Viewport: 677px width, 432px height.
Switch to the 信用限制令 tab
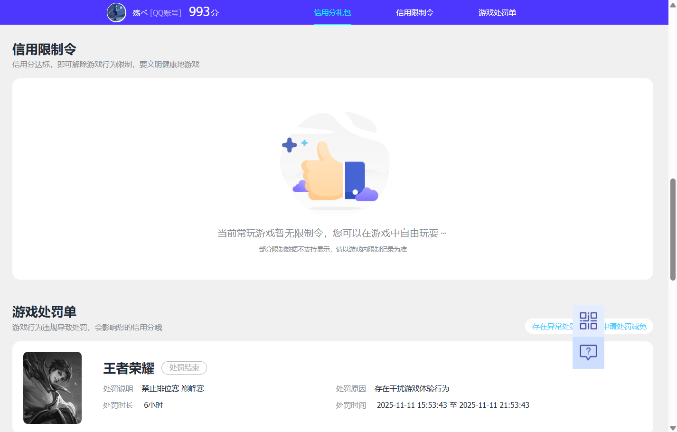pyautogui.click(x=415, y=13)
